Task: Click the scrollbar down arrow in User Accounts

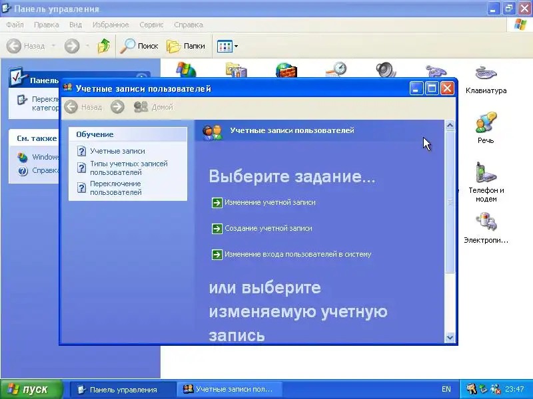Action: [x=450, y=337]
